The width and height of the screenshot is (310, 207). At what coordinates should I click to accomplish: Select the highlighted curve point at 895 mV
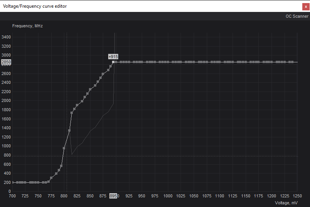tap(113, 62)
